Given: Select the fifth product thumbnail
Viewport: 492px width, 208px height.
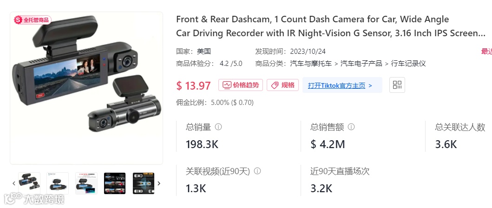Looking at the screenshot, I should [x=144, y=183].
